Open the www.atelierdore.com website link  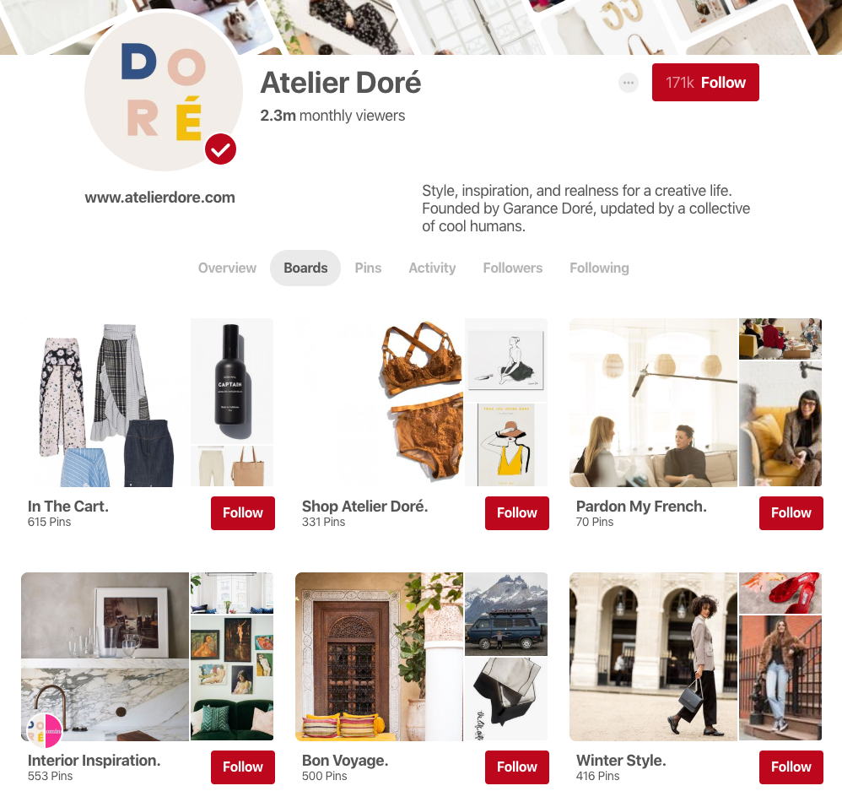(159, 198)
